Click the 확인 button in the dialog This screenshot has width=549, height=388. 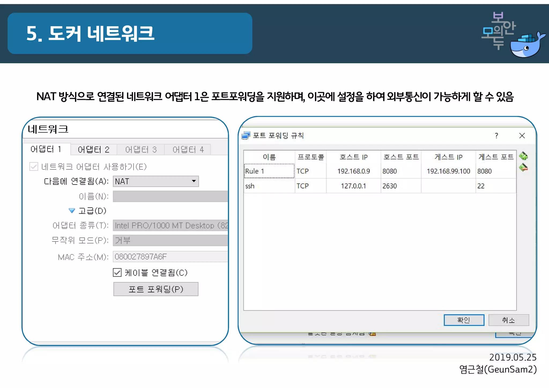[464, 320]
